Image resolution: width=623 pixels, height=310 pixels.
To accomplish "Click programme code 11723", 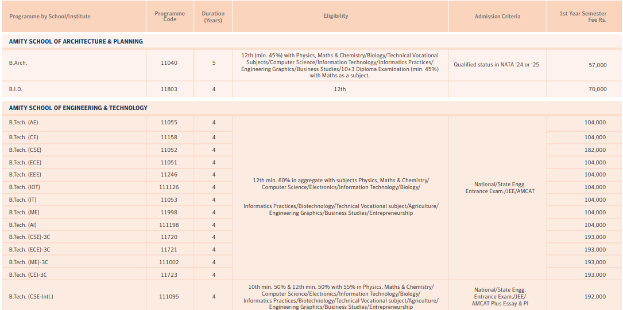I will coord(169,274).
